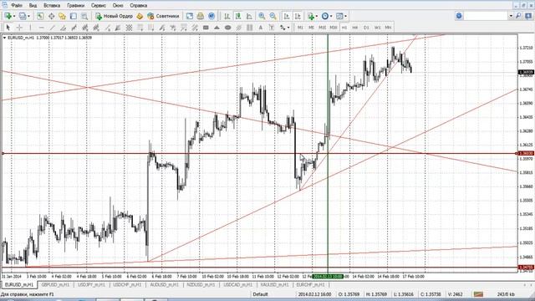Select the horizontal line tool

point(41,28)
